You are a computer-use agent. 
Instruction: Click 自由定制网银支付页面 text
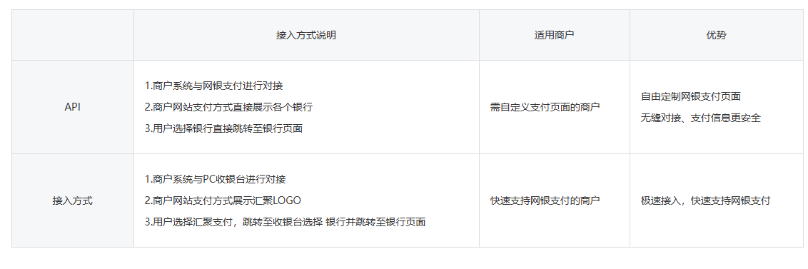[691, 96]
